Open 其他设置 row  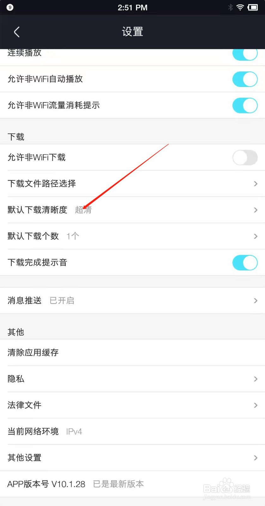pos(132,458)
